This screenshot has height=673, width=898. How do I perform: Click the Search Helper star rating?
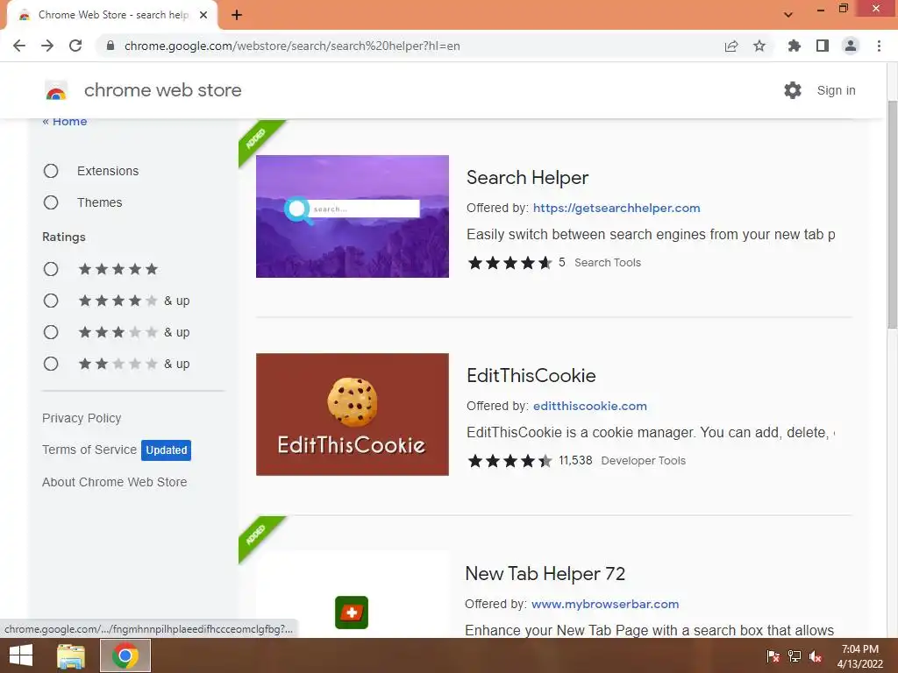click(x=510, y=263)
